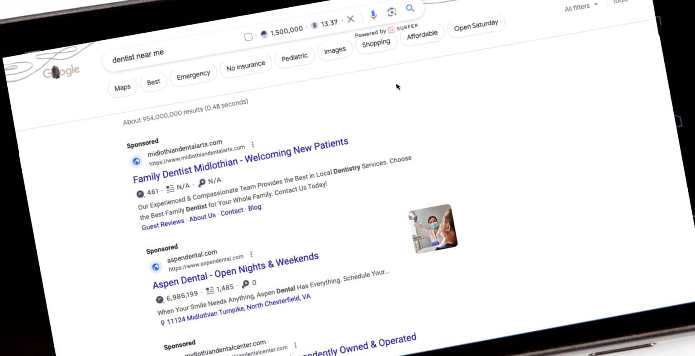The height and width of the screenshot is (356, 695).
Task: Open Google Lens image search icon
Action: [392, 12]
